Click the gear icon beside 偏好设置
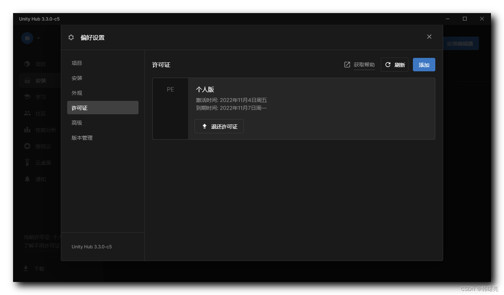The image size is (504, 295). click(71, 37)
